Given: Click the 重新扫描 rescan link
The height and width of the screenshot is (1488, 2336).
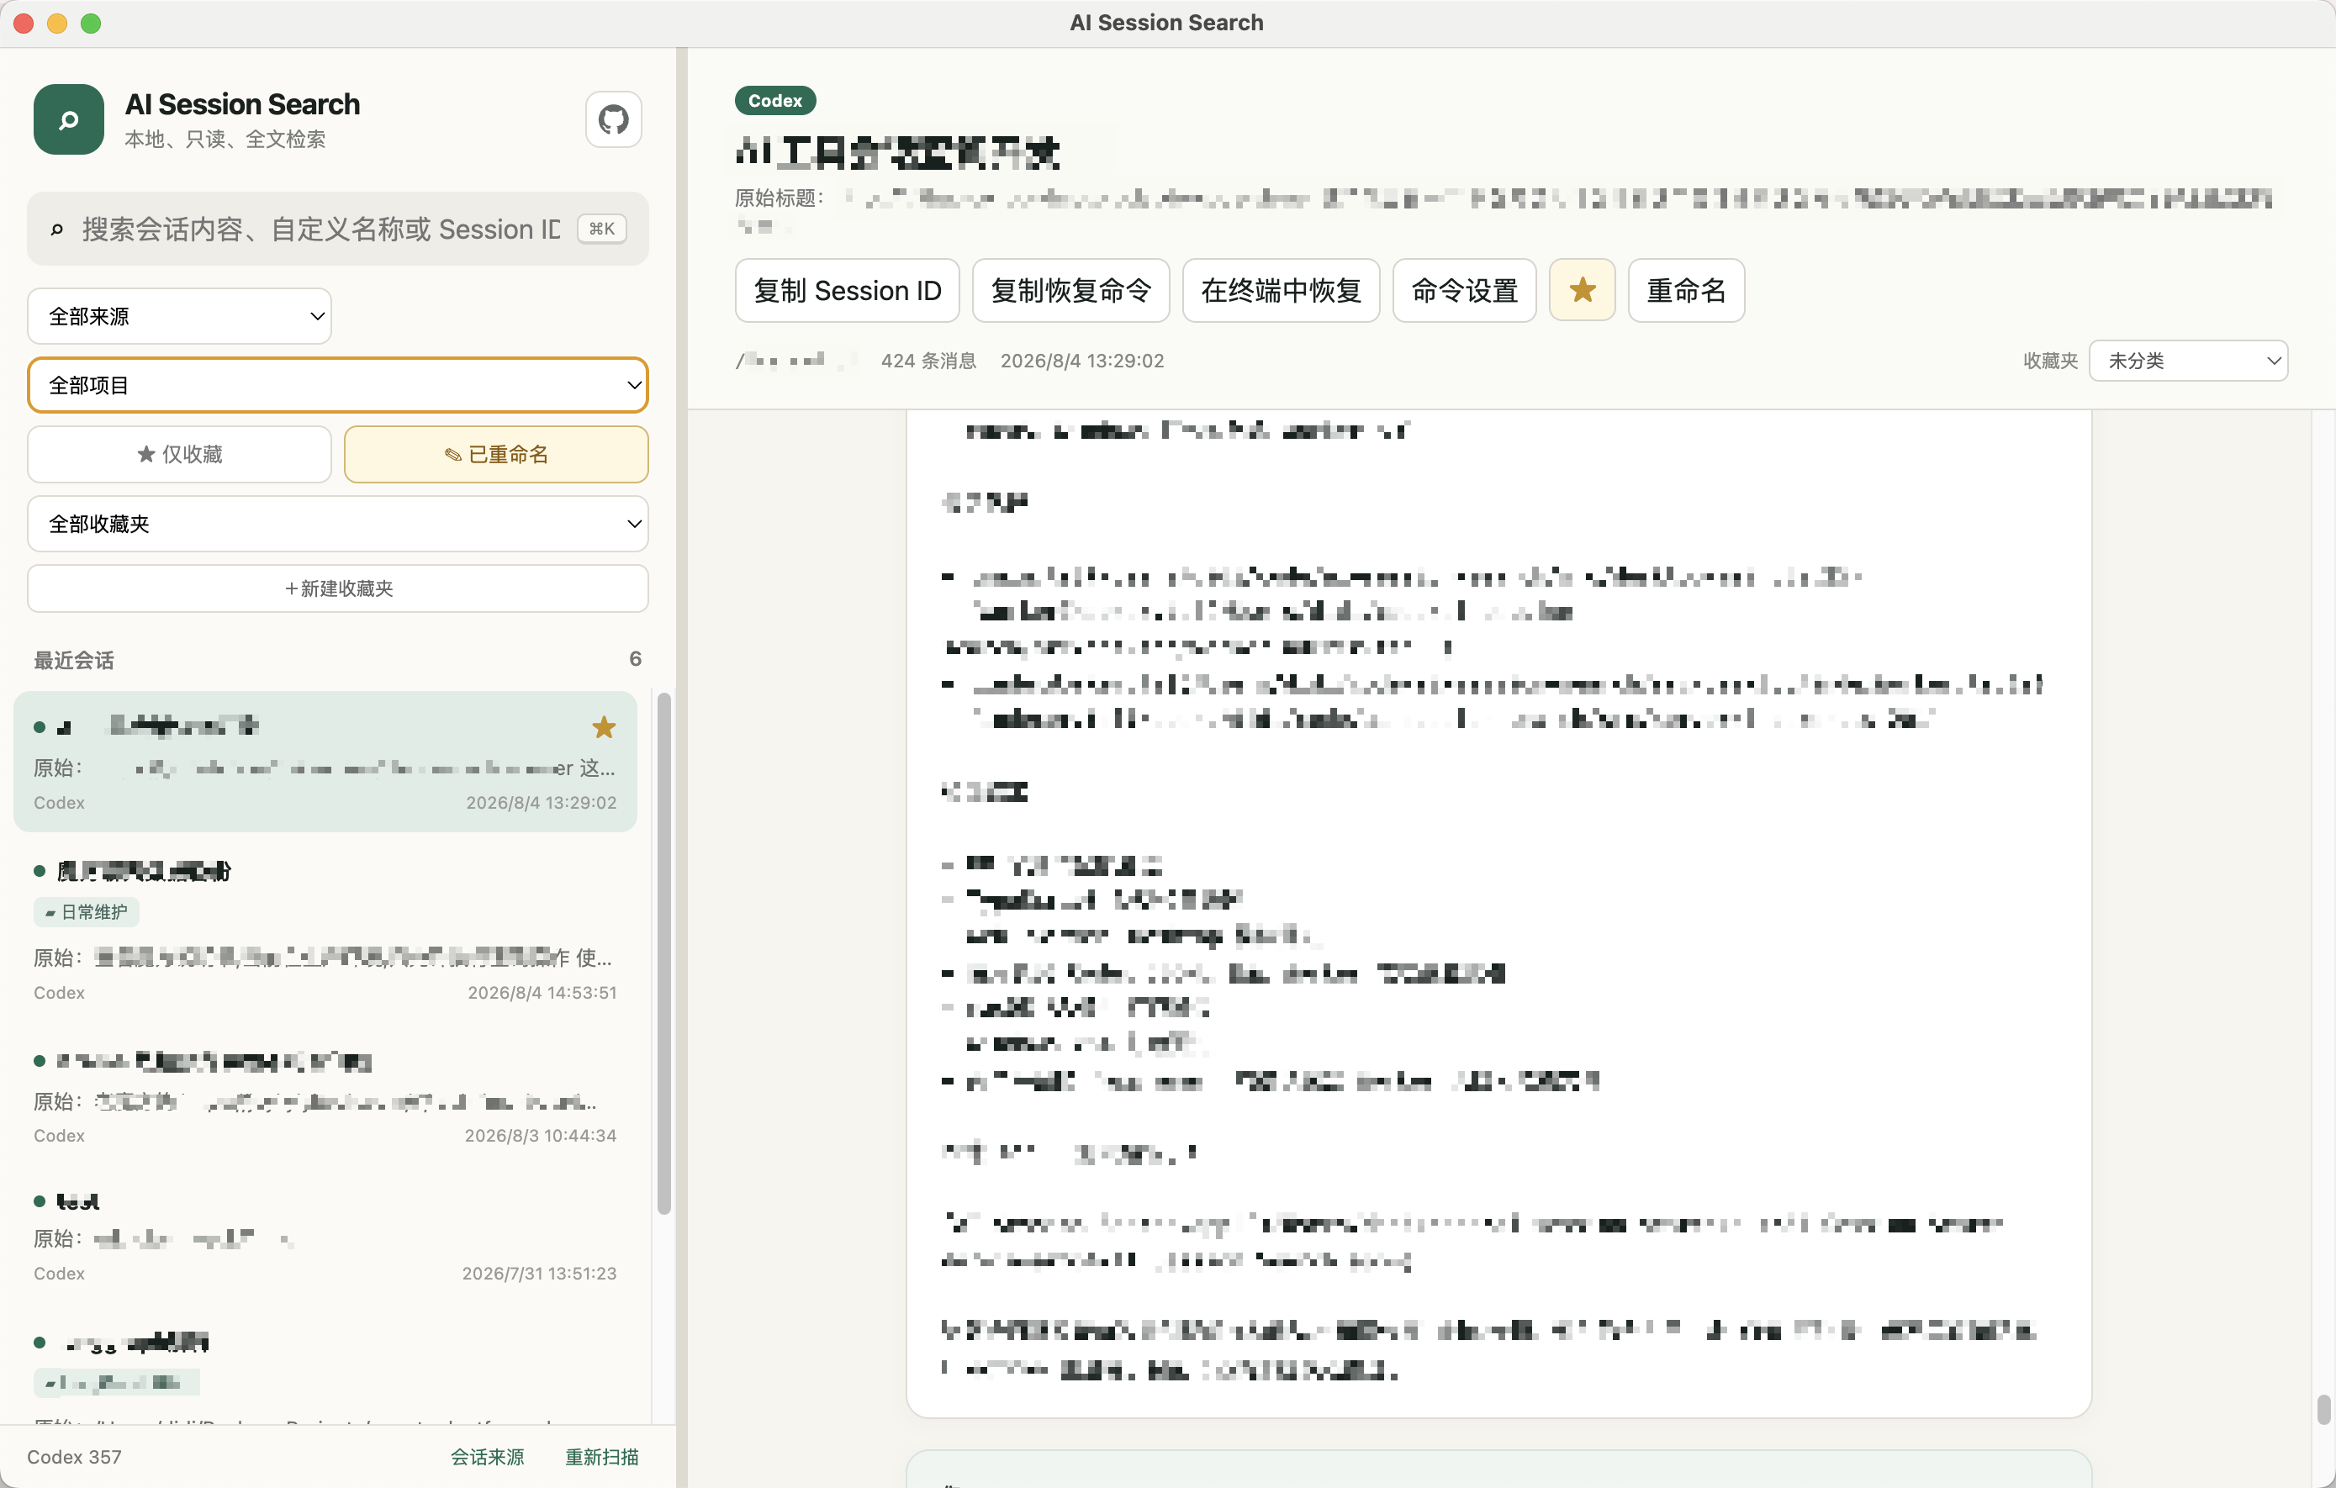Looking at the screenshot, I should (601, 1457).
